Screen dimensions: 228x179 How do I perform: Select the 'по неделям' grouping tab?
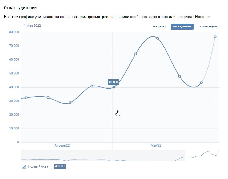point(182,27)
